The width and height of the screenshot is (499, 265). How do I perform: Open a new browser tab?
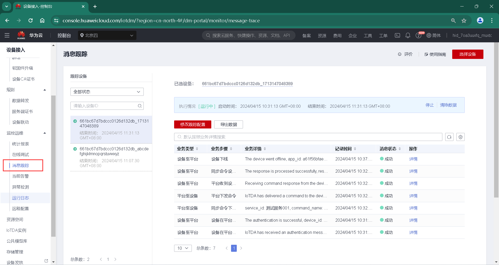pos(95,6)
